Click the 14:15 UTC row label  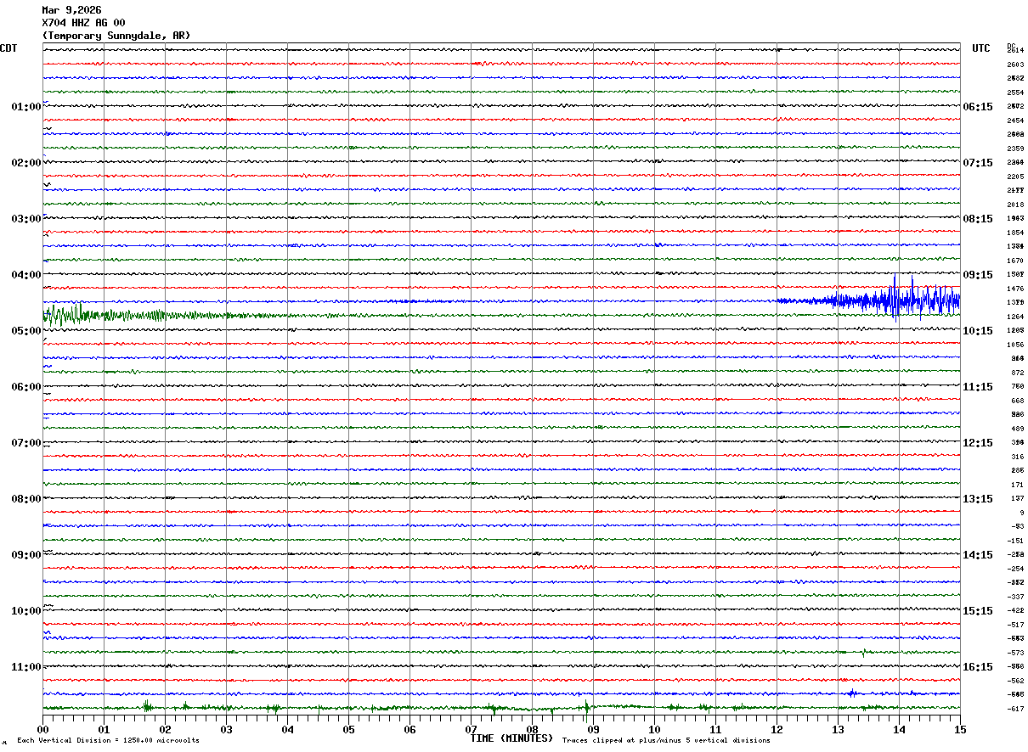[x=978, y=555]
